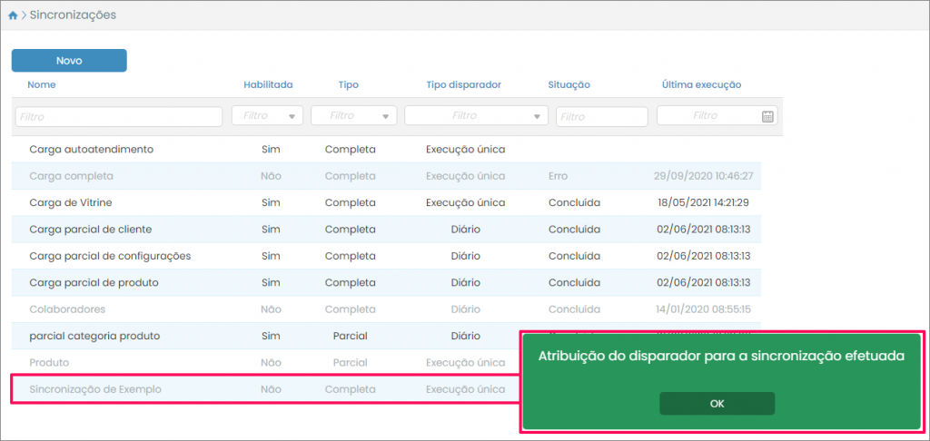Sort by Última execução column header
The image size is (930, 441).
[x=701, y=84]
